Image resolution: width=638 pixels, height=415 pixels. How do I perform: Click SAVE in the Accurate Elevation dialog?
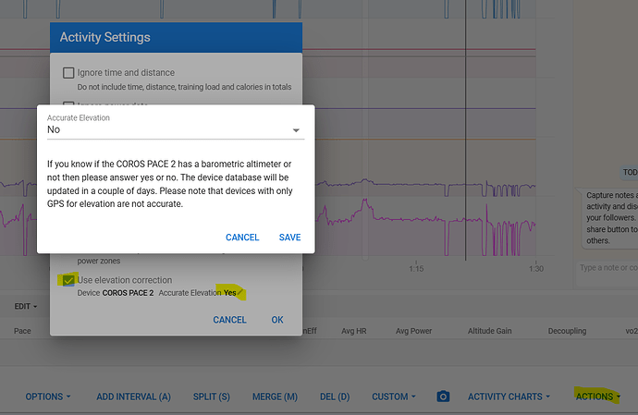click(289, 238)
